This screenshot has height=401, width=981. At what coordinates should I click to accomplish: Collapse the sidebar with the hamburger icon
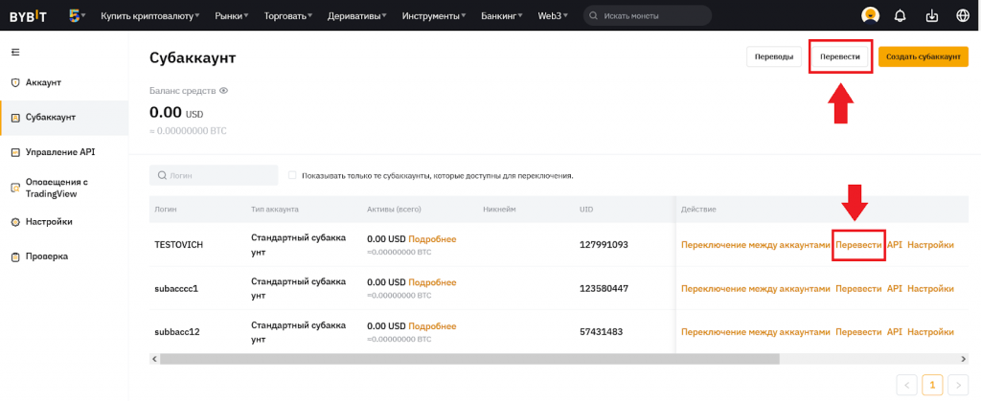[x=15, y=51]
